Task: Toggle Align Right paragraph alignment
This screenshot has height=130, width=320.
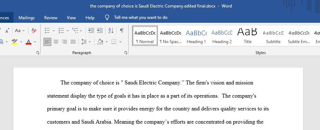Action: [64, 42]
